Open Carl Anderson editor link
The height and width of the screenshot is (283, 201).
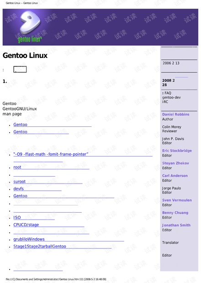click(x=175, y=176)
